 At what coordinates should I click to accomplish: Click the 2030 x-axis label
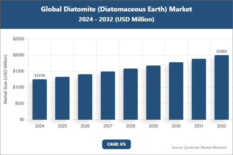pos(176,126)
